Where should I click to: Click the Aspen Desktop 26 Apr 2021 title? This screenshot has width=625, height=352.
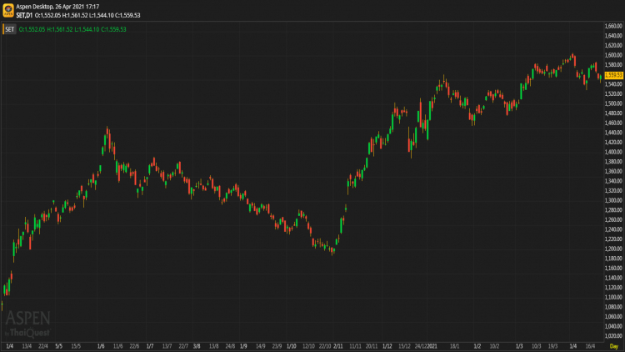click(x=57, y=7)
